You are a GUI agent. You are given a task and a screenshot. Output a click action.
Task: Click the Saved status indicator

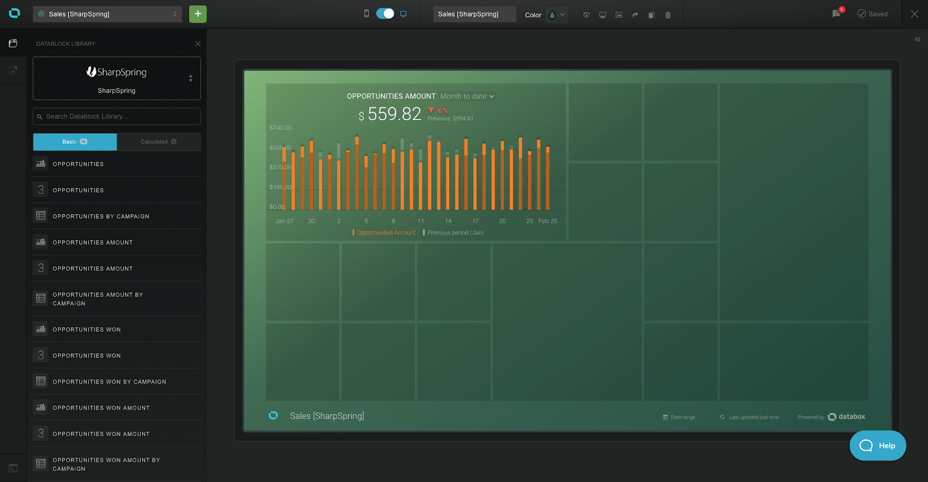click(x=872, y=14)
